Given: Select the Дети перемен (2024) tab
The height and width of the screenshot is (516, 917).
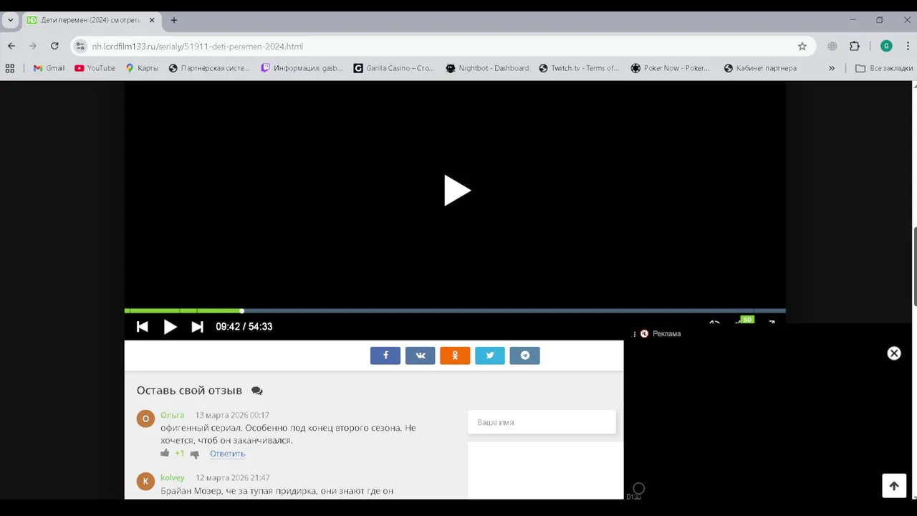Looking at the screenshot, I should click(x=91, y=20).
